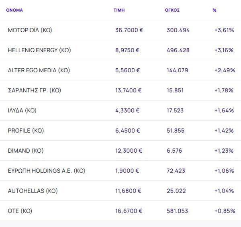Open the ΟΤΕ (ΚΟ) stock page
Image resolution: width=241 pixels, height=227 pixels.
tap(20, 211)
